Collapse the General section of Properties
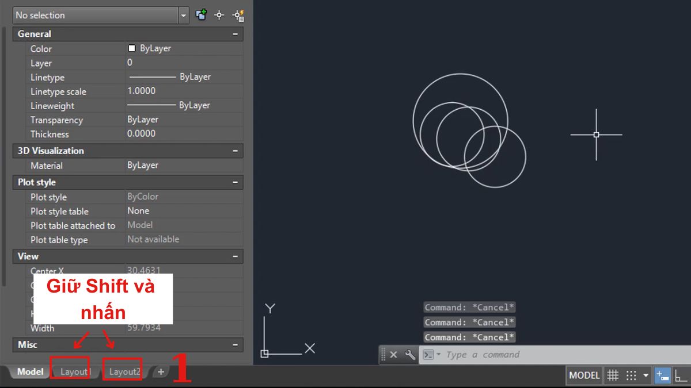 [x=236, y=34]
